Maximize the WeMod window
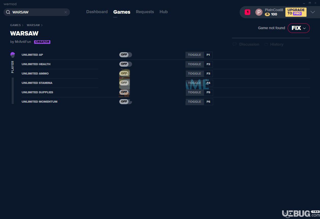320x219 pixels. pos(310,3)
